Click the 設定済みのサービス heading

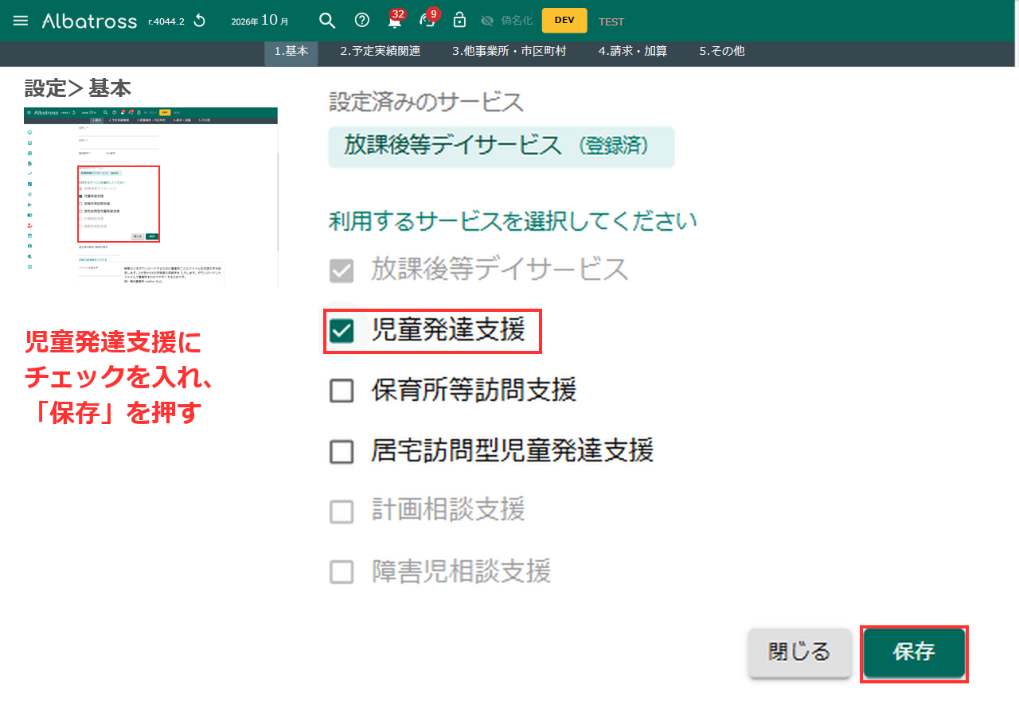pyautogui.click(x=427, y=102)
